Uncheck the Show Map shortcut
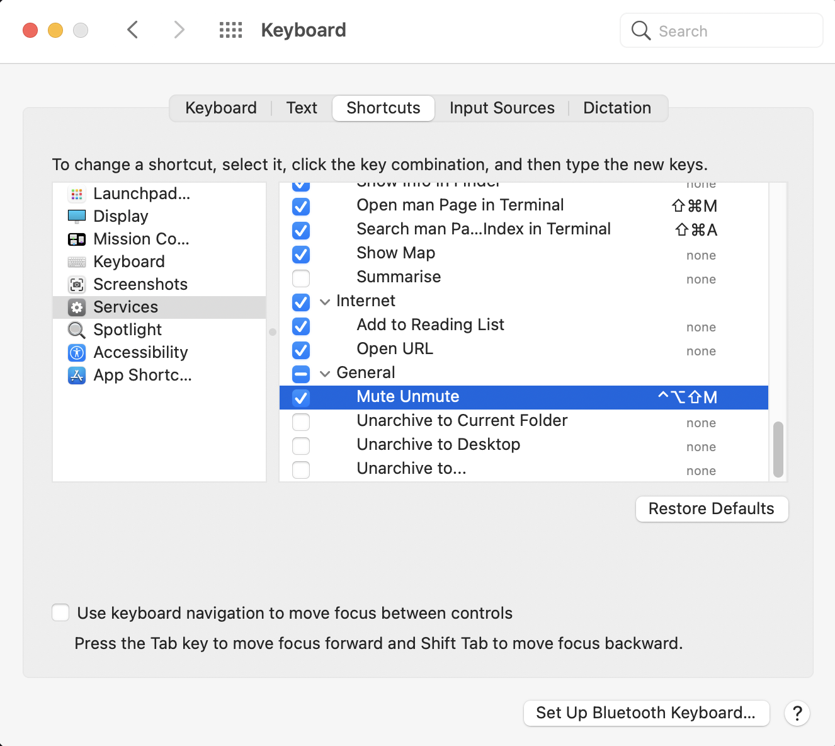The width and height of the screenshot is (835, 746). (300, 255)
